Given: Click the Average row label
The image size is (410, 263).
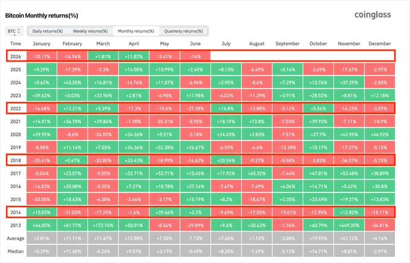Looking at the screenshot, I should pyautogui.click(x=16, y=238).
